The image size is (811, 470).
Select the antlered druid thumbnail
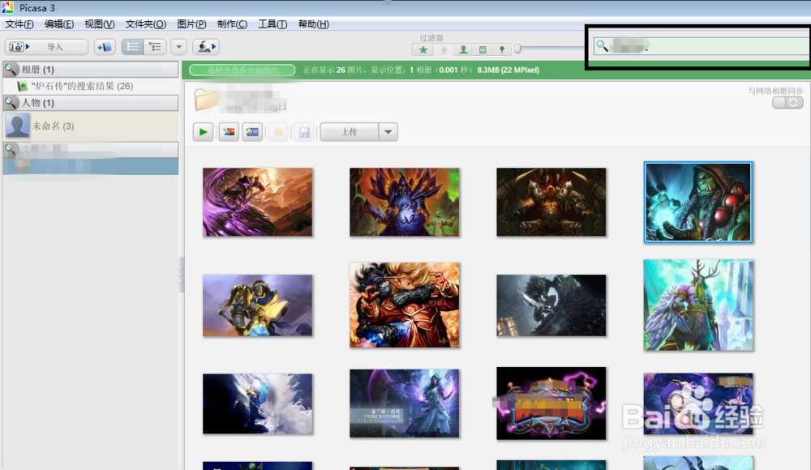698,305
